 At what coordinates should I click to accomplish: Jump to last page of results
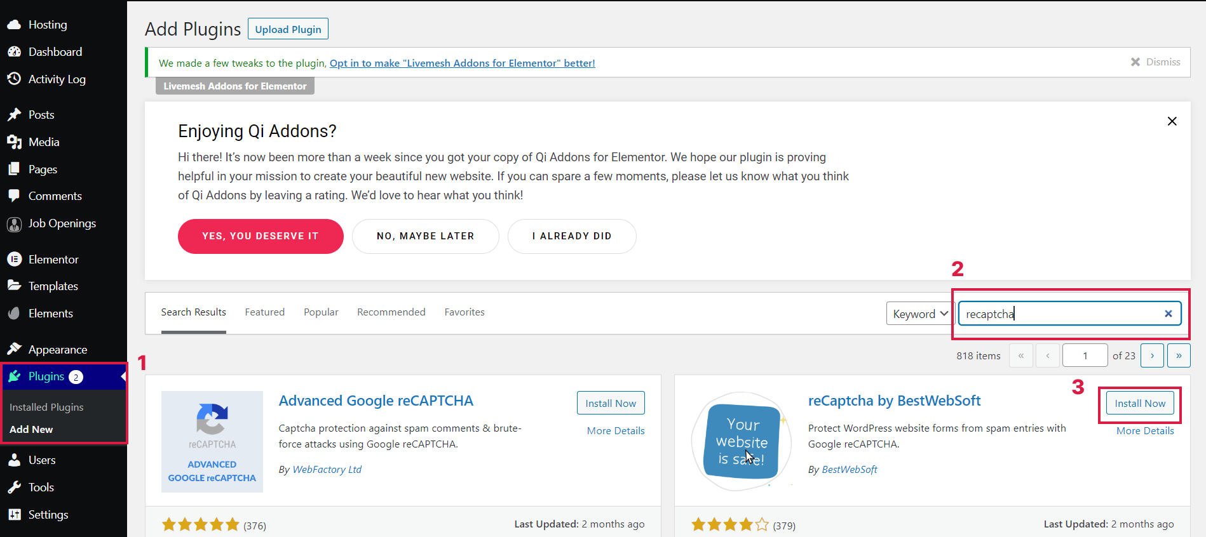pos(1179,355)
